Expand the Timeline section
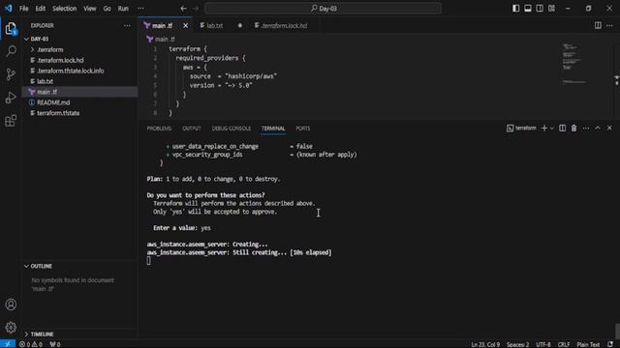The height and width of the screenshot is (348, 620). pos(79,334)
